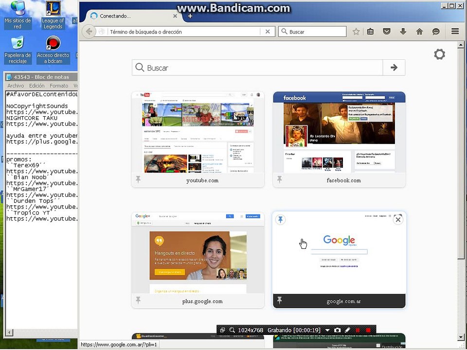The height and width of the screenshot is (350, 467).
Task: Open Edición menu in Bloc de notas
Action: coord(36,86)
